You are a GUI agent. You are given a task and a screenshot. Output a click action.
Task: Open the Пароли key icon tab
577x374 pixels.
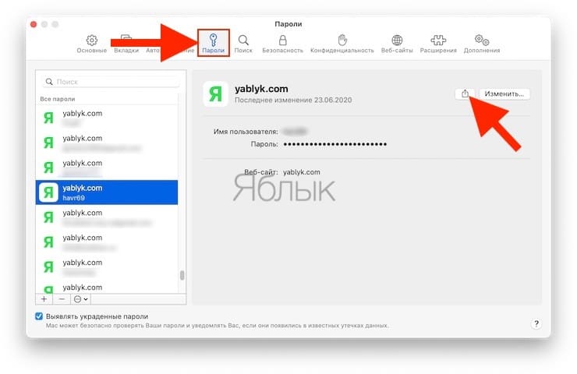[214, 44]
